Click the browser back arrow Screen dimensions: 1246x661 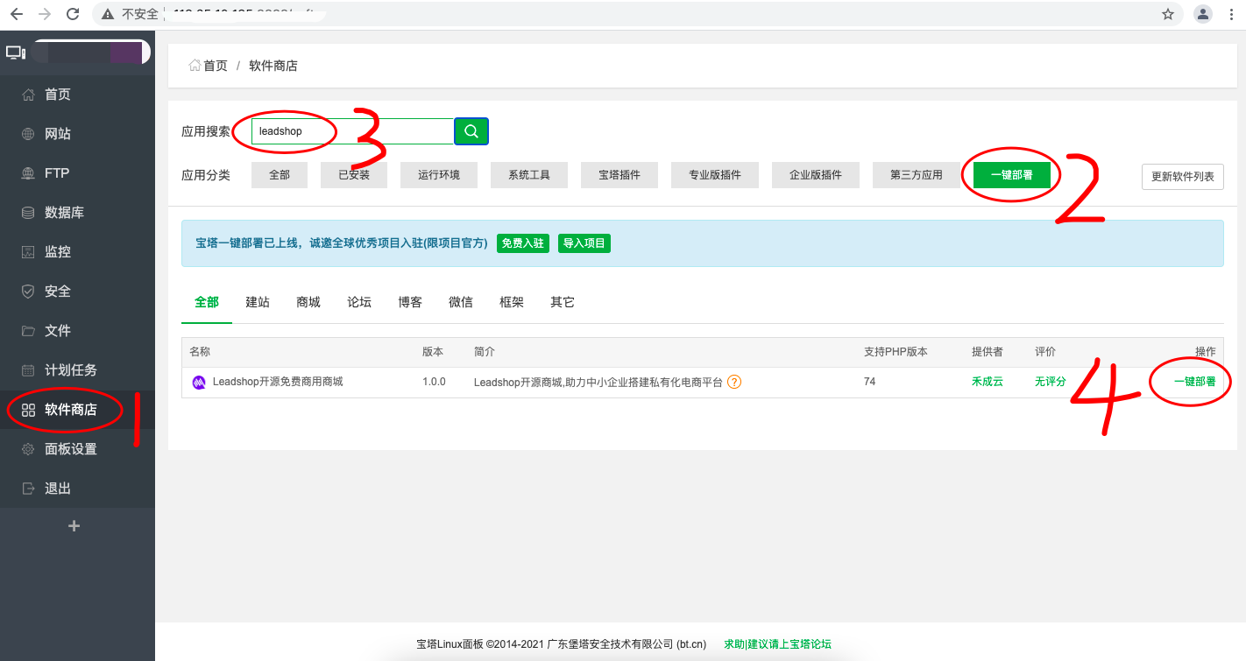click(x=16, y=14)
